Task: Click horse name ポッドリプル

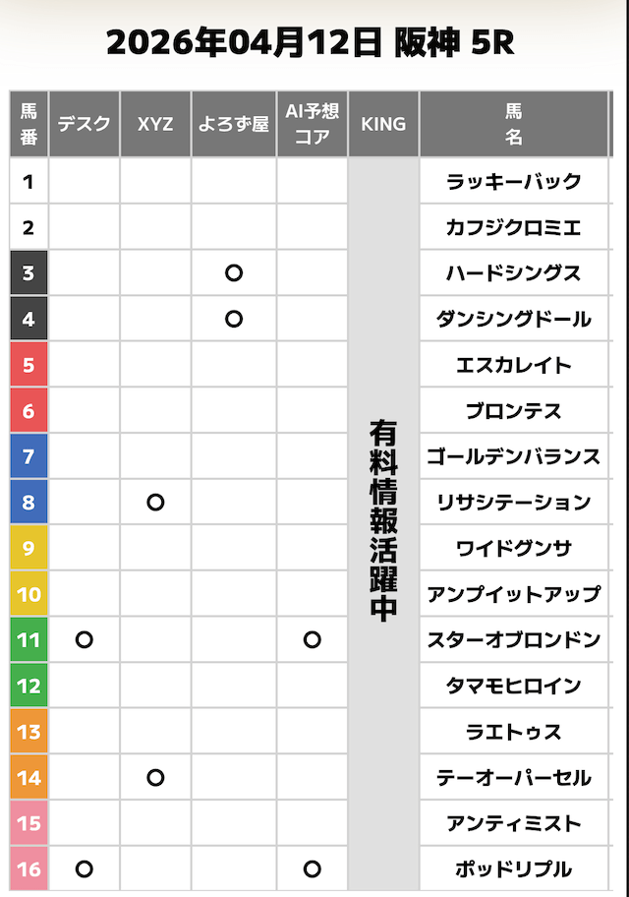Action: [513, 869]
